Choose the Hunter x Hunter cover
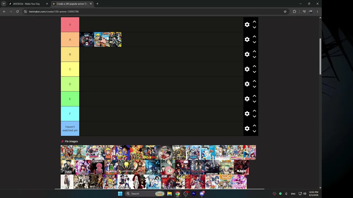The width and height of the screenshot is (353, 198). [x=111, y=167]
